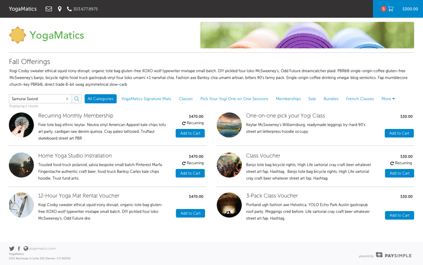Select the All Categories filter
The height and width of the screenshot is (265, 423).
click(100, 99)
